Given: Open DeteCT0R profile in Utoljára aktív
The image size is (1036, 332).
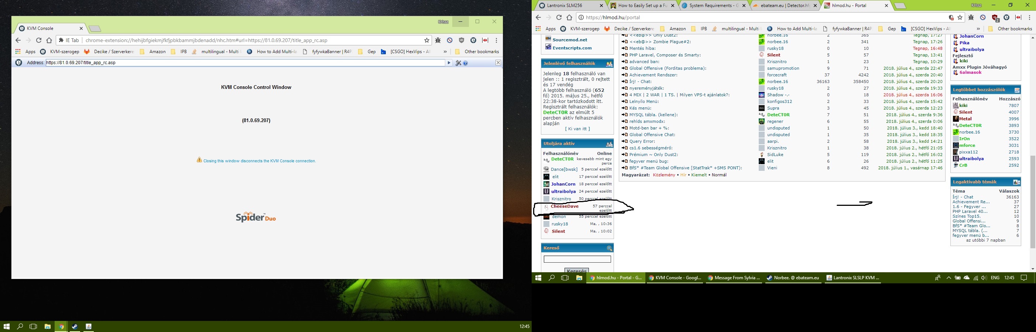Looking at the screenshot, I should pos(562,159).
